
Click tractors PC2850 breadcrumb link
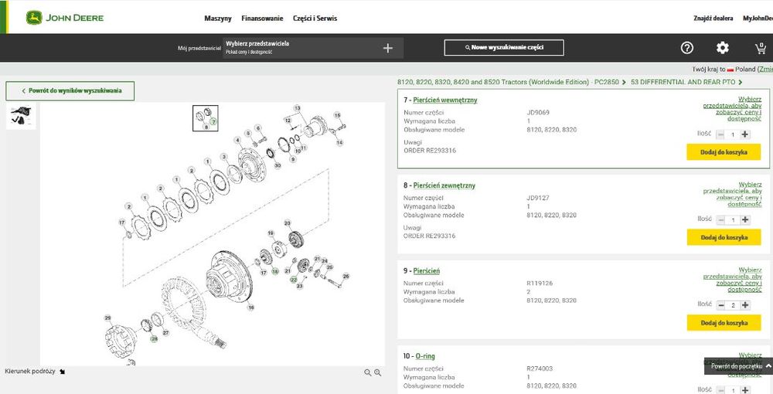click(508, 82)
